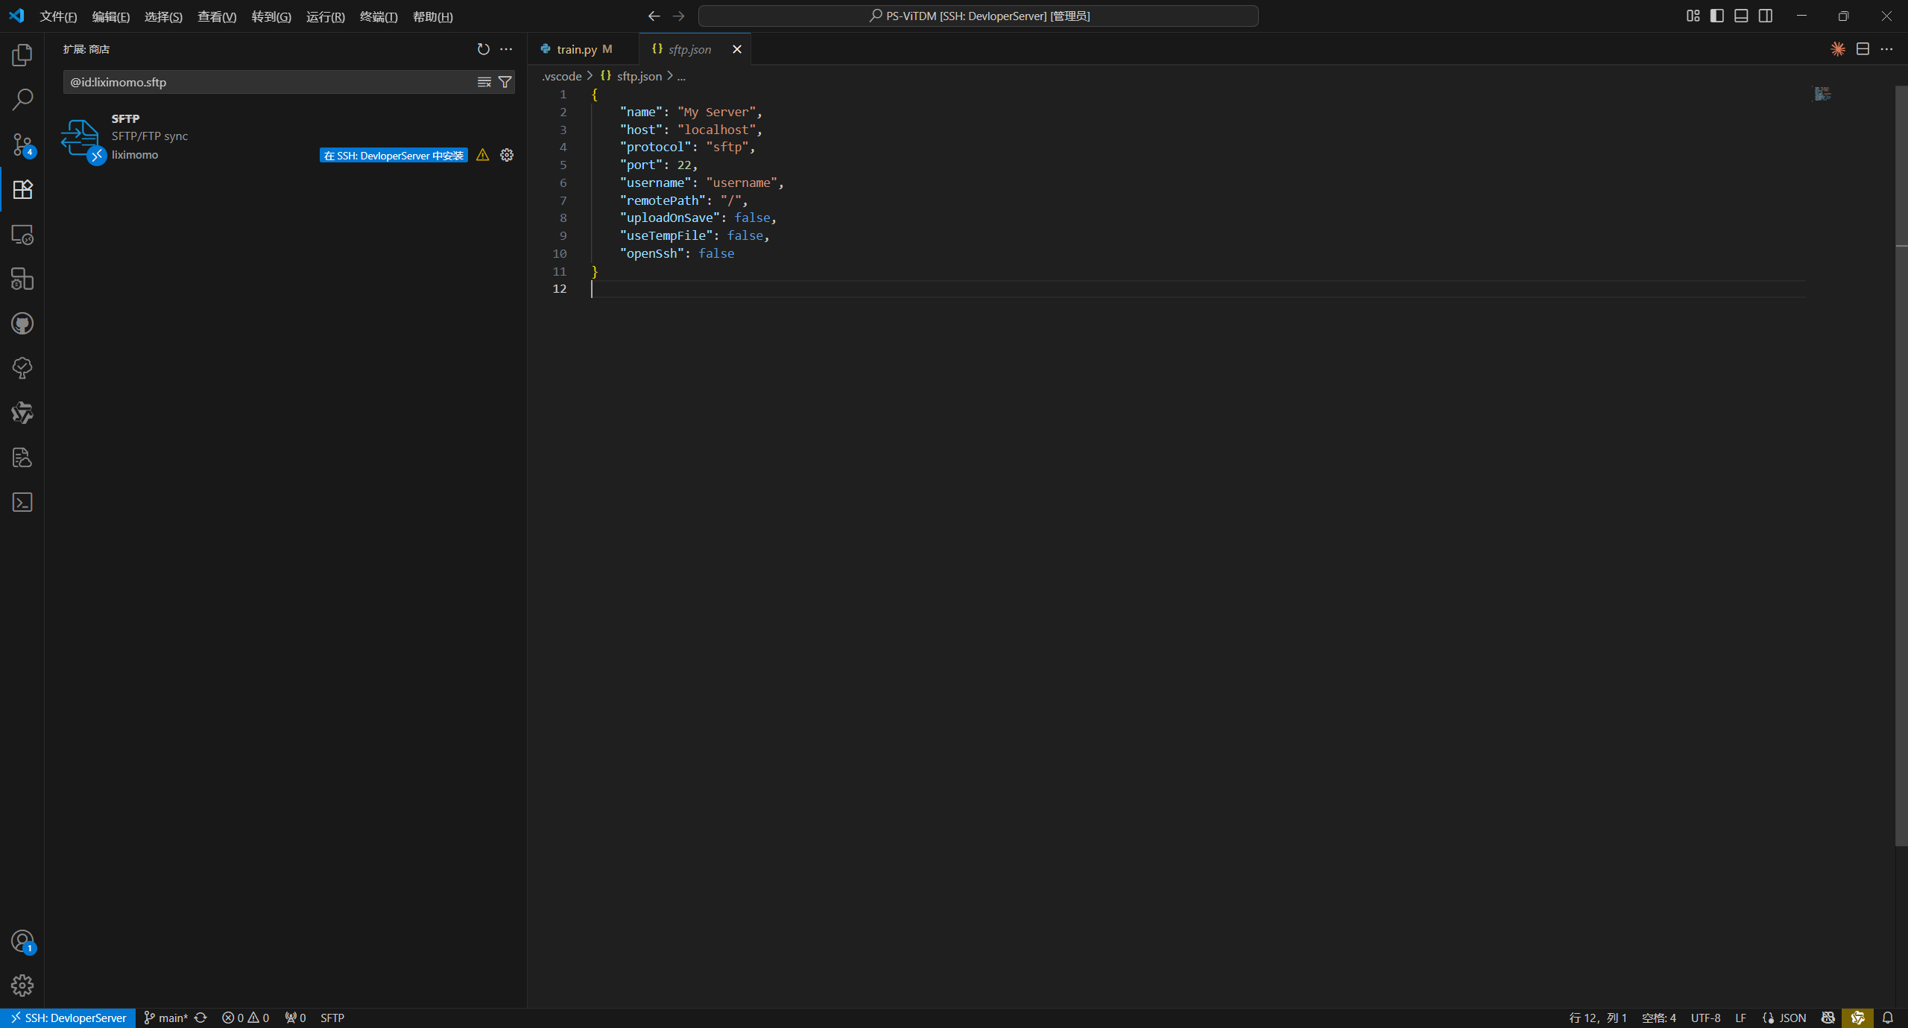Screen dimensions: 1908x1028
Task: Open problems panel from errors and warnings count
Action: pos(245,1018)
